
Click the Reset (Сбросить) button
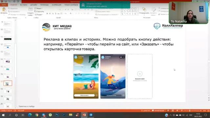point(39,11)
